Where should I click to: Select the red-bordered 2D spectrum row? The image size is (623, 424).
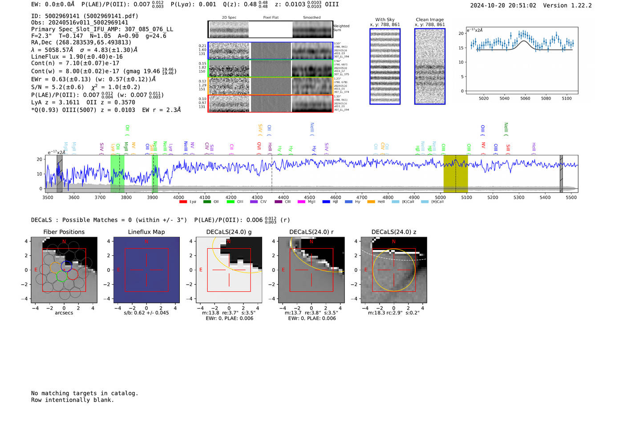pyautogui.click(x=270, y=104)
